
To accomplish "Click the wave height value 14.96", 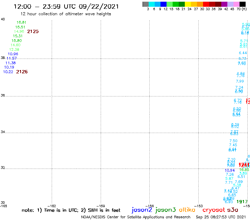I will [19, 31].
